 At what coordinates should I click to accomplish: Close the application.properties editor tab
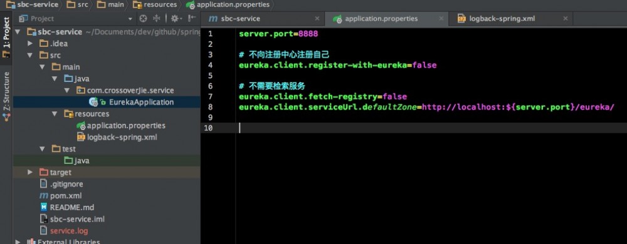click(x=441, y=18)
